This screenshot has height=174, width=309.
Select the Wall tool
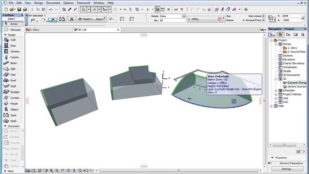click(x=13, y=40)
